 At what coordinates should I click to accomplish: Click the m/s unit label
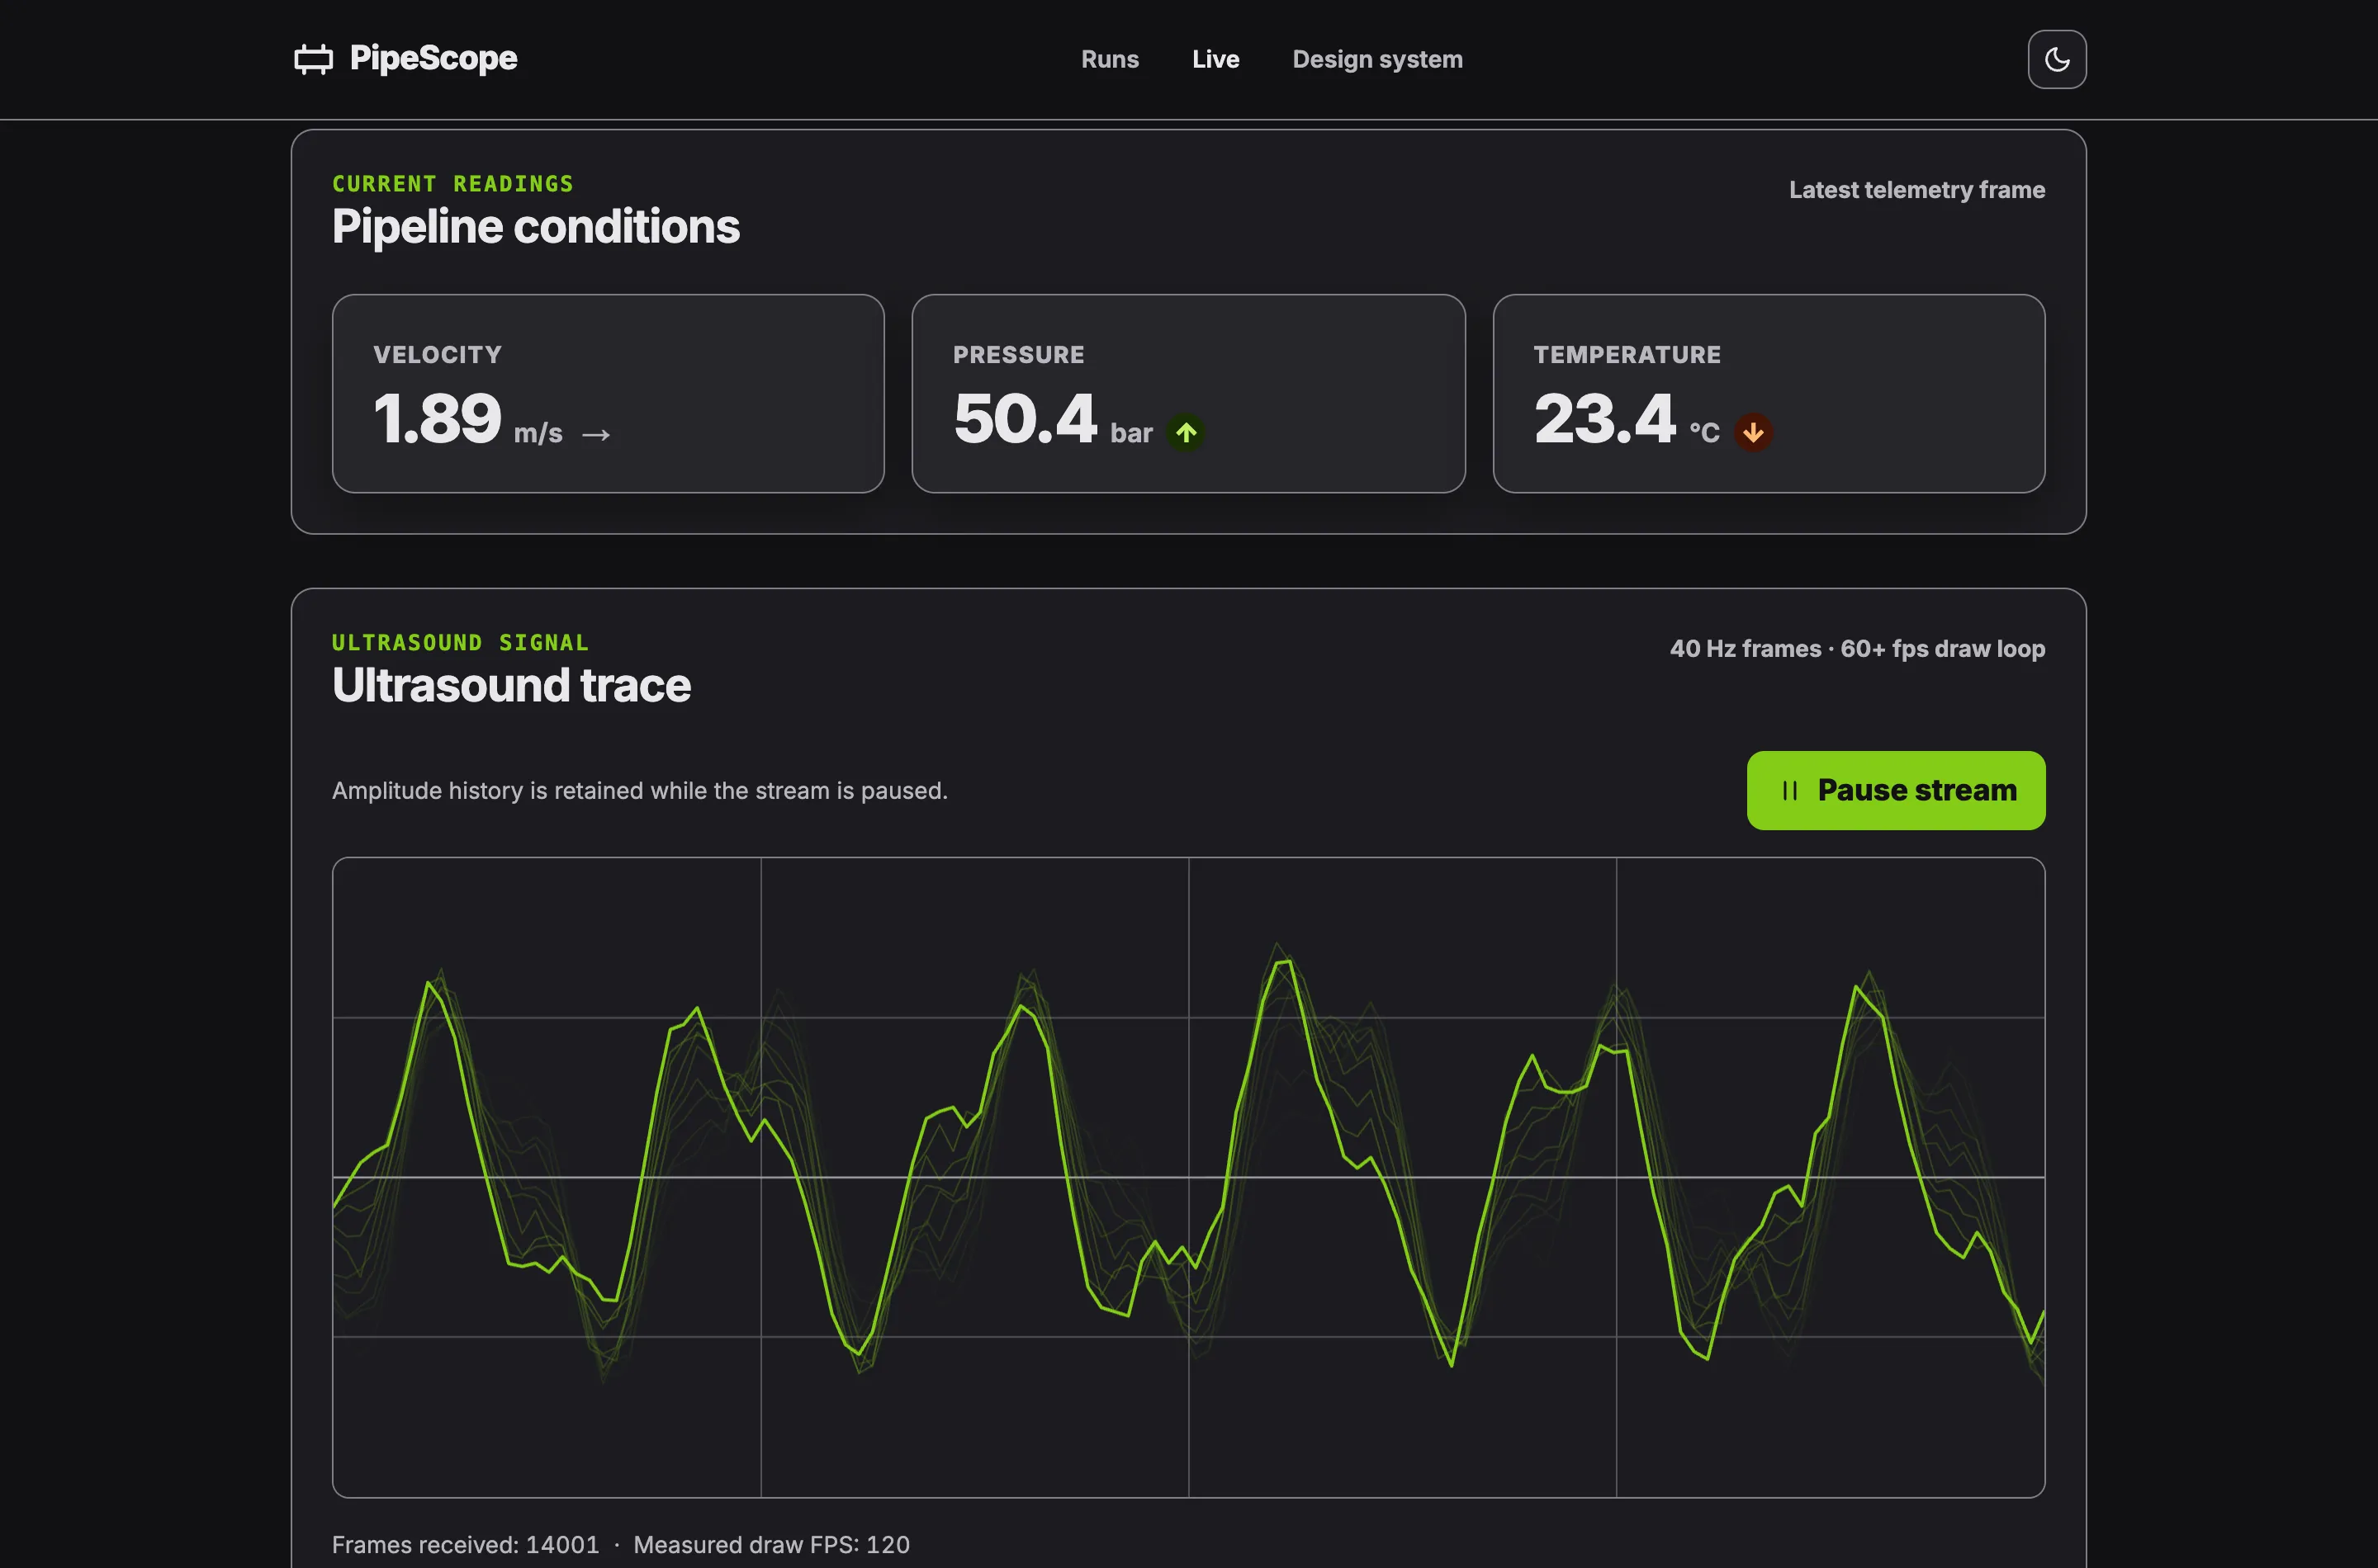pos(538,433)
